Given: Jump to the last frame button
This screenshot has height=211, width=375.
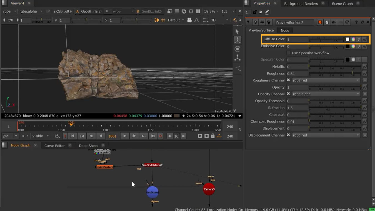Looking at the screenshot, I should click(x=153, y=136).
